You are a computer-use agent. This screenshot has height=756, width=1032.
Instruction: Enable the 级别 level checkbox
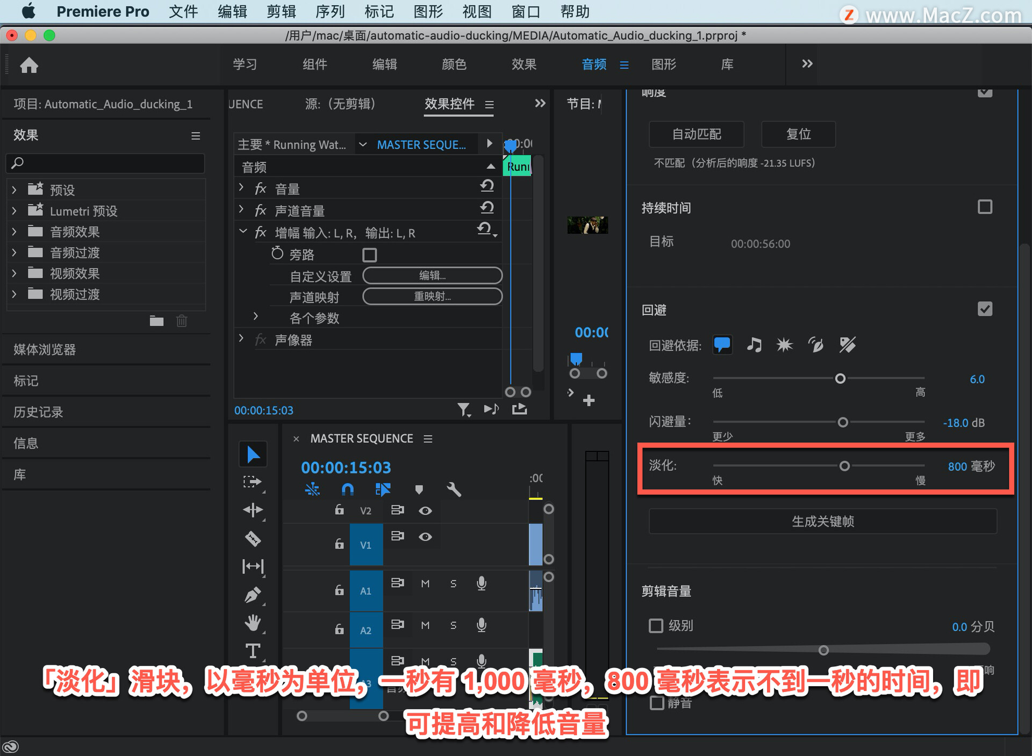coord(656,625)
